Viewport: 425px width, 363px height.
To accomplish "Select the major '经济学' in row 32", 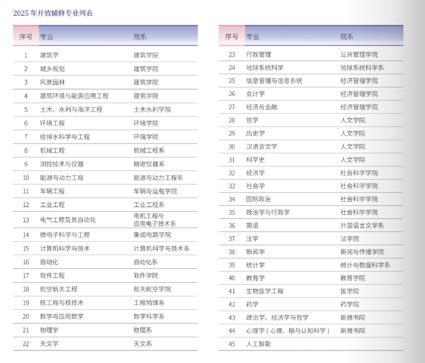I will pos(256,173).
